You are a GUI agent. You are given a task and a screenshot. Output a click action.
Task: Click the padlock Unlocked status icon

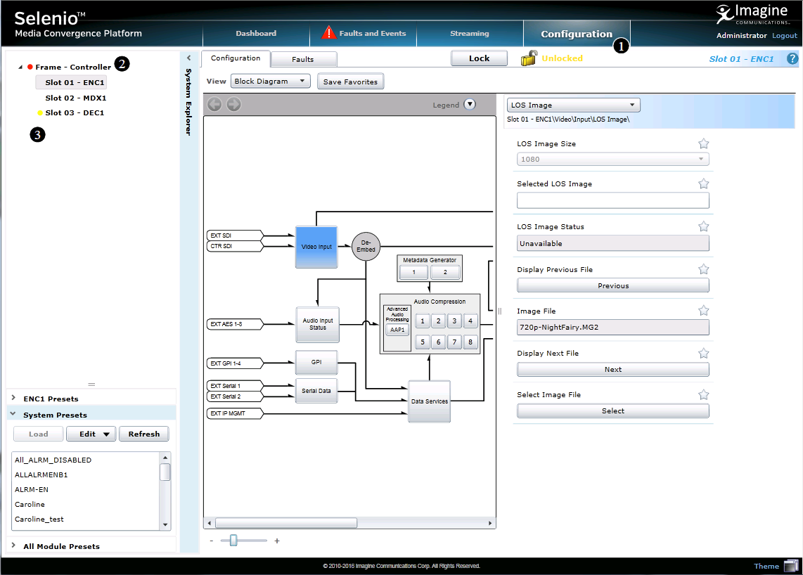tap(529, 58)
